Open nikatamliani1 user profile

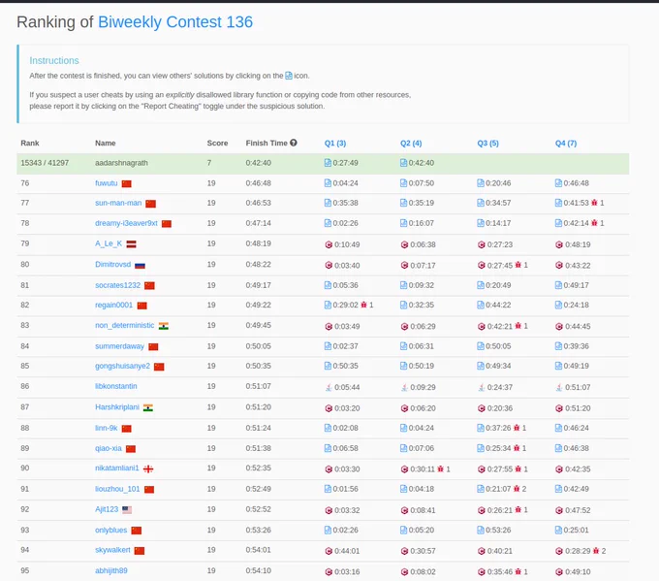[x=117, y=468]
